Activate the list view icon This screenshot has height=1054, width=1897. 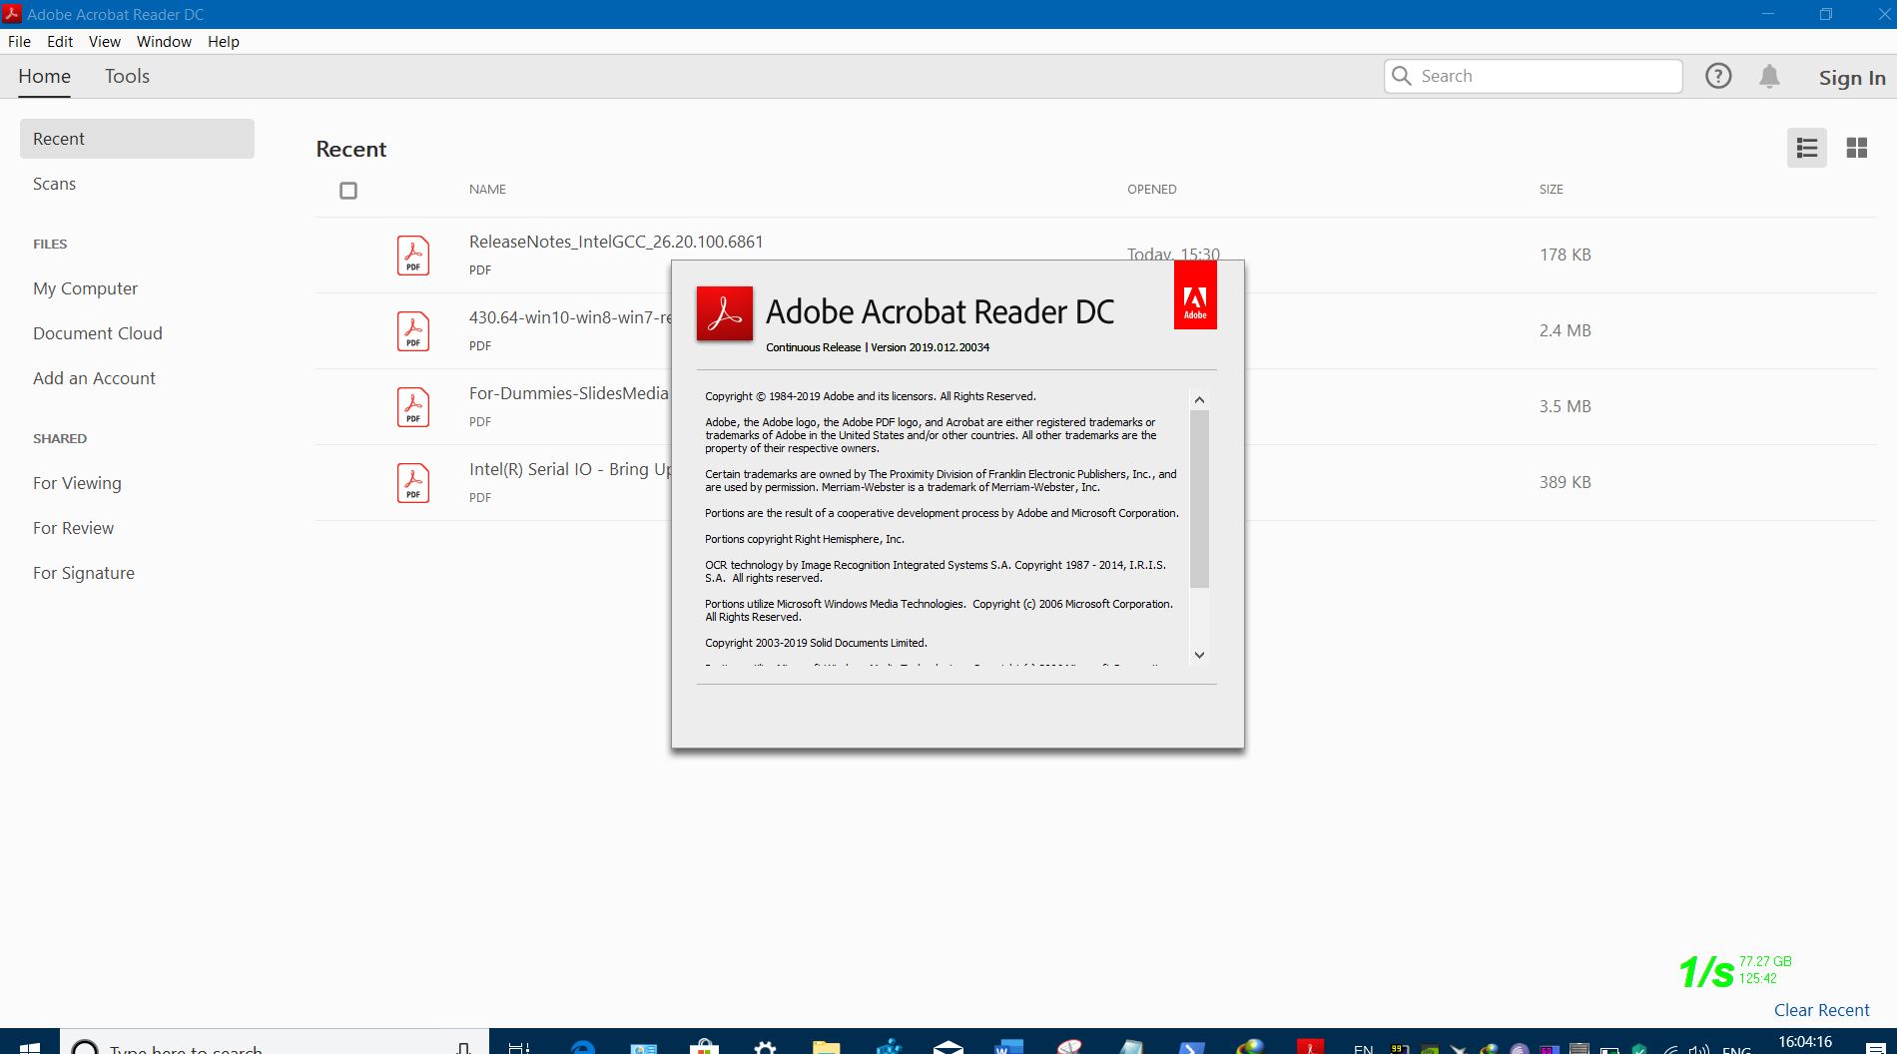tap(1806, 148)
